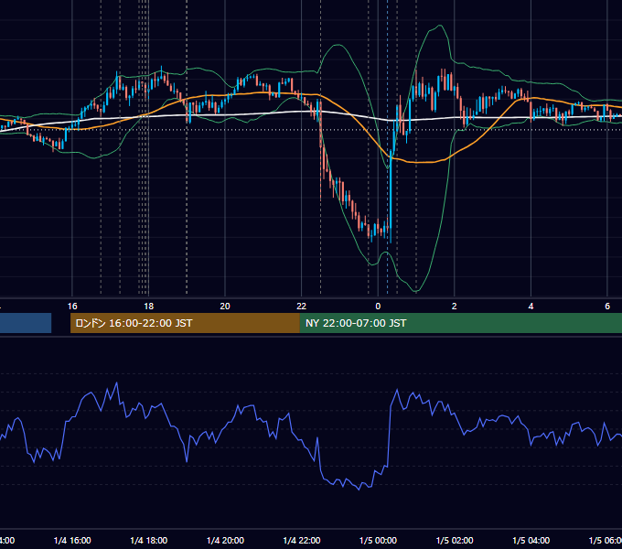Click the upper chart axis label 4
This screenshot has width=622, height=549.
click(x=531, y=307)
